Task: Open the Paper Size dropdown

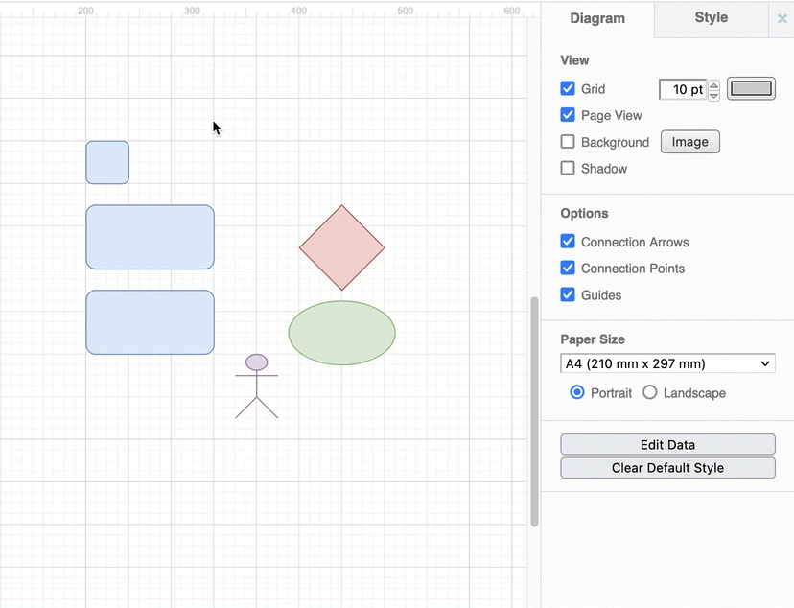Action: point(667,363)
